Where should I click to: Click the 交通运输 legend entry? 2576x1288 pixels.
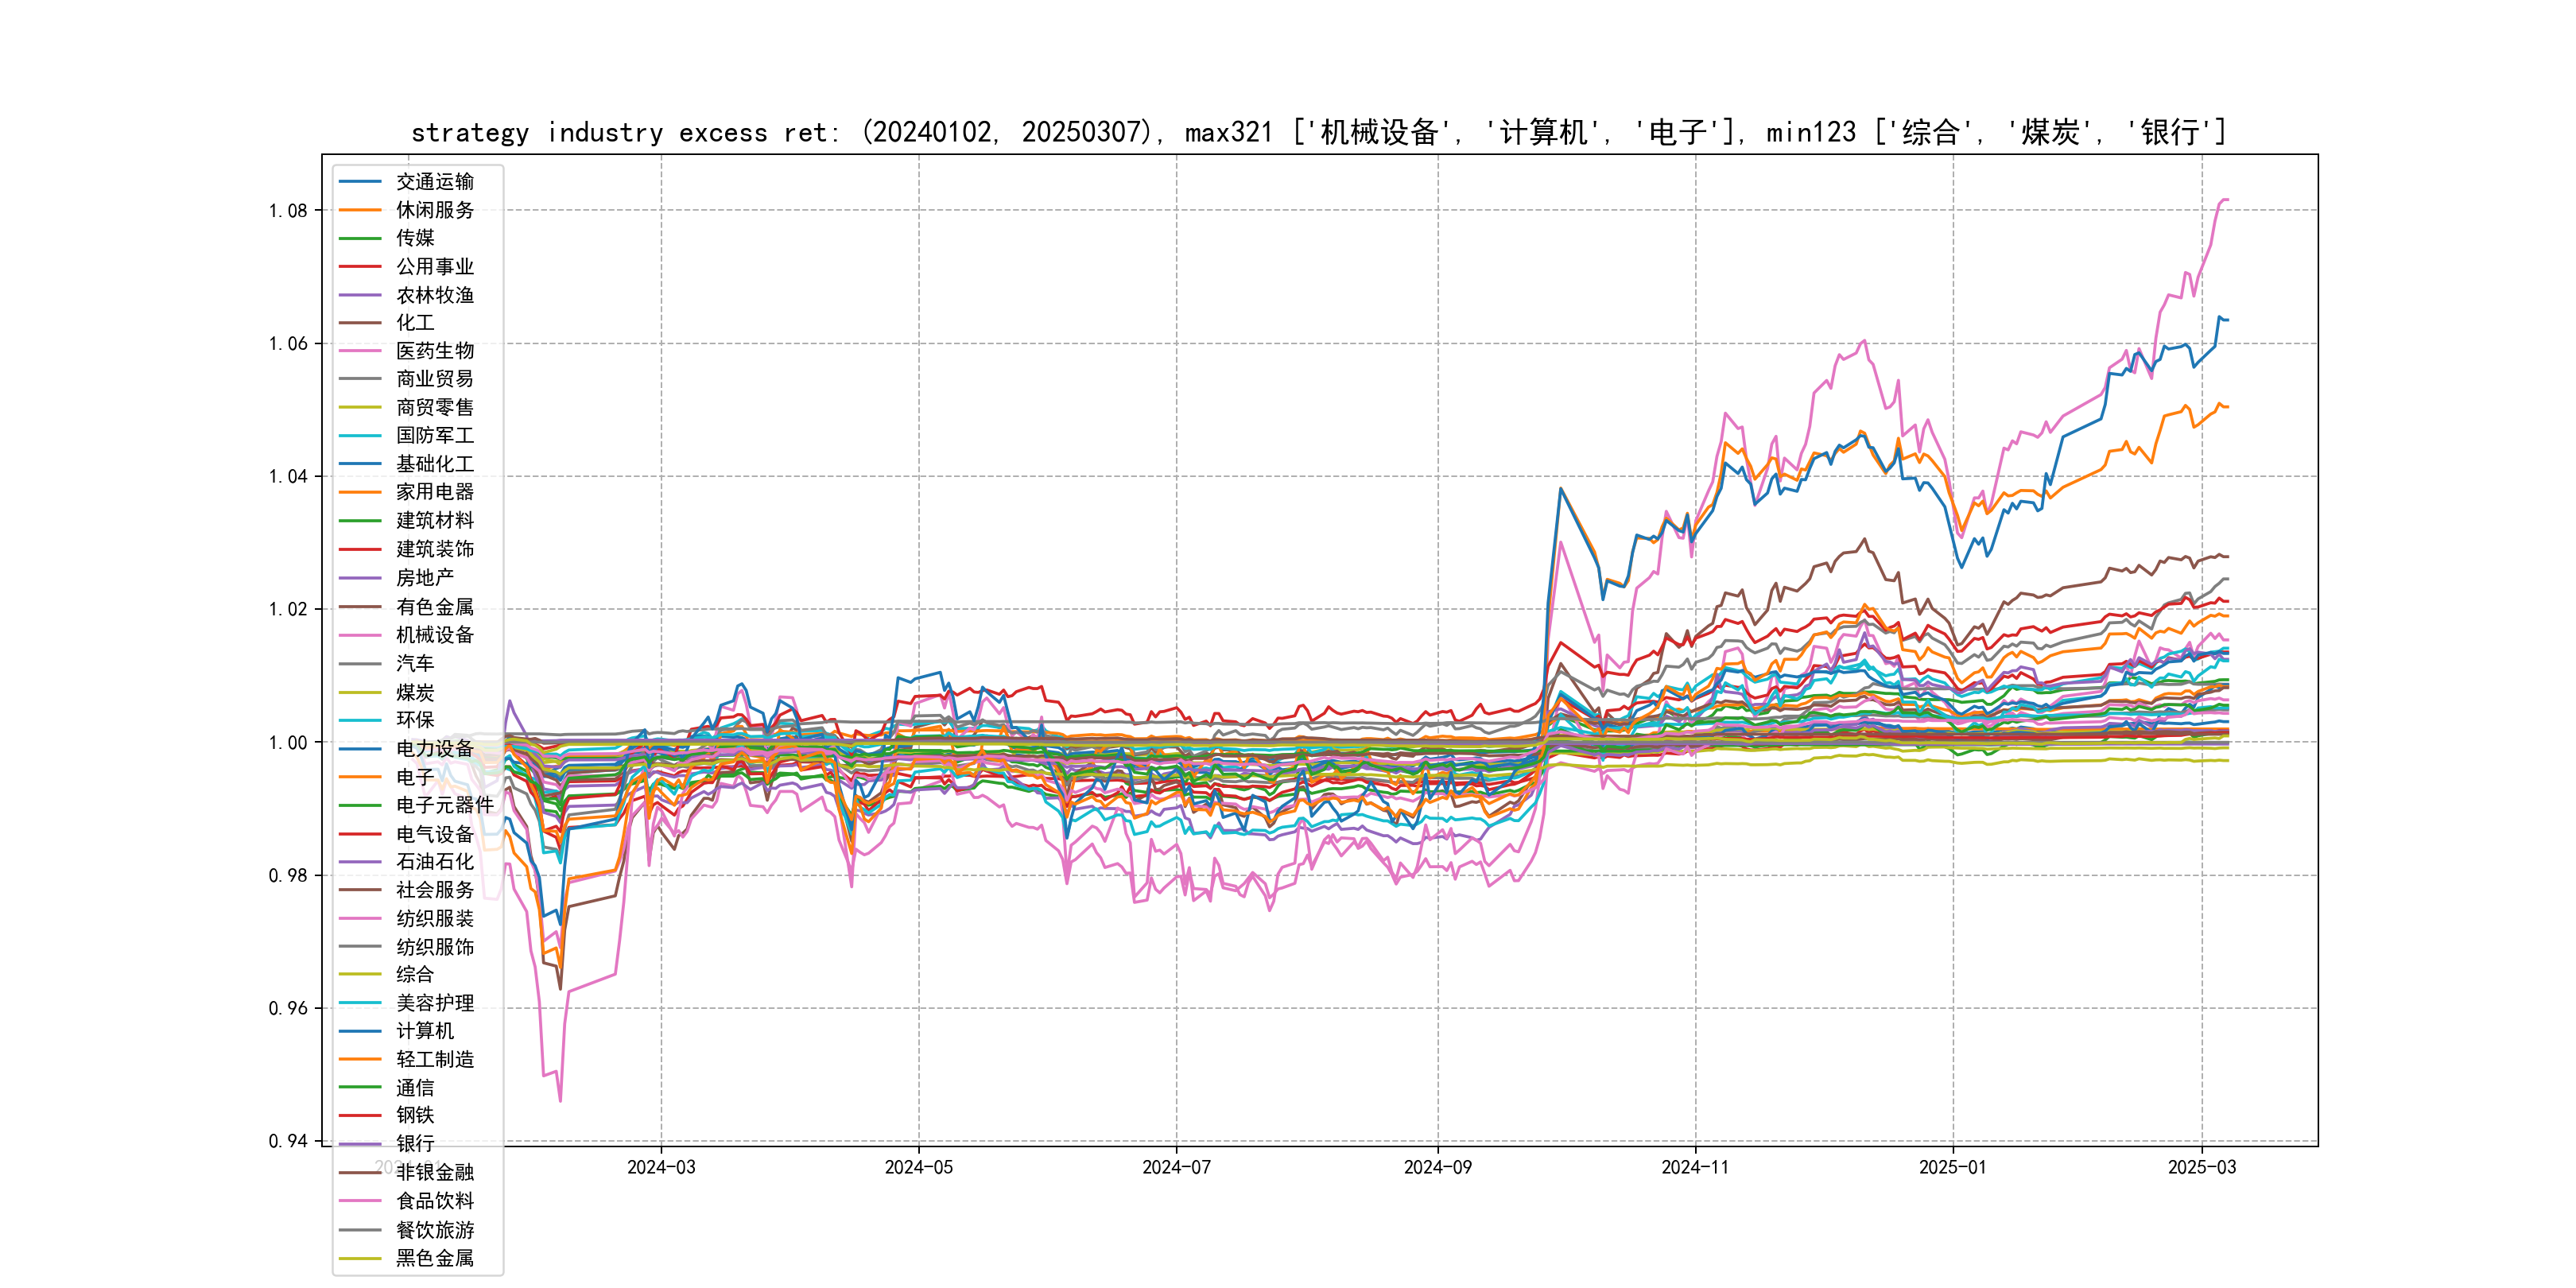pyautogui.click(x=434, y=182)
